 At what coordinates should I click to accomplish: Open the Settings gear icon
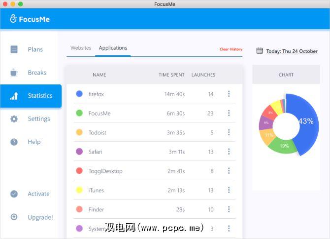coord(14,119)
